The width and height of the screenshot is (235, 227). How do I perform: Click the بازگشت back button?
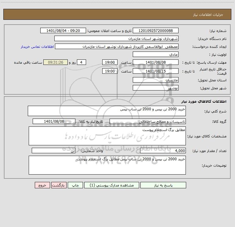coord(59,185)
